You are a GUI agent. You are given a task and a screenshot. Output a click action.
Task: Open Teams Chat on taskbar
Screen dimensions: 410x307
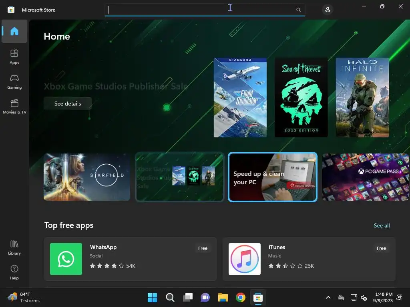tap(205, 297)
